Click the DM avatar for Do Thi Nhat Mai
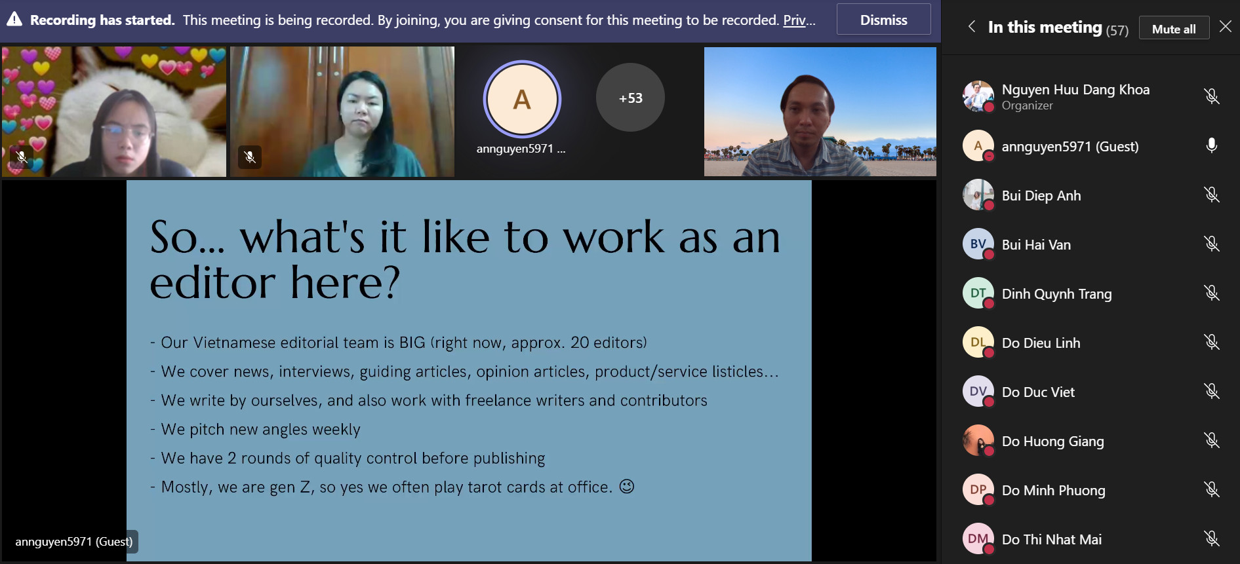 click(x=978, y=538)
